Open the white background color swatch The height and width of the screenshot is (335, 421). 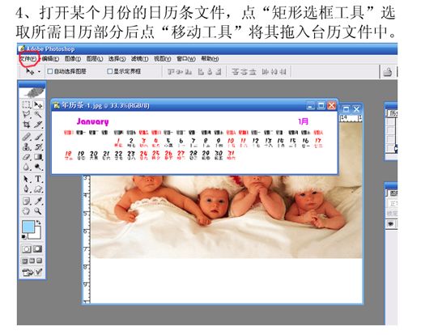(37, 235)
